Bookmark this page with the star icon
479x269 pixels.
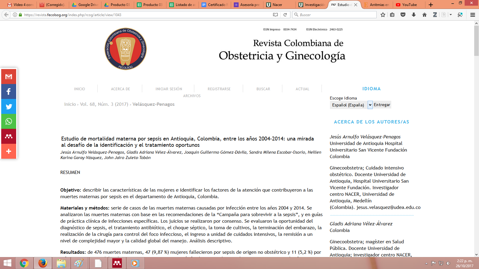pos(383,15)
